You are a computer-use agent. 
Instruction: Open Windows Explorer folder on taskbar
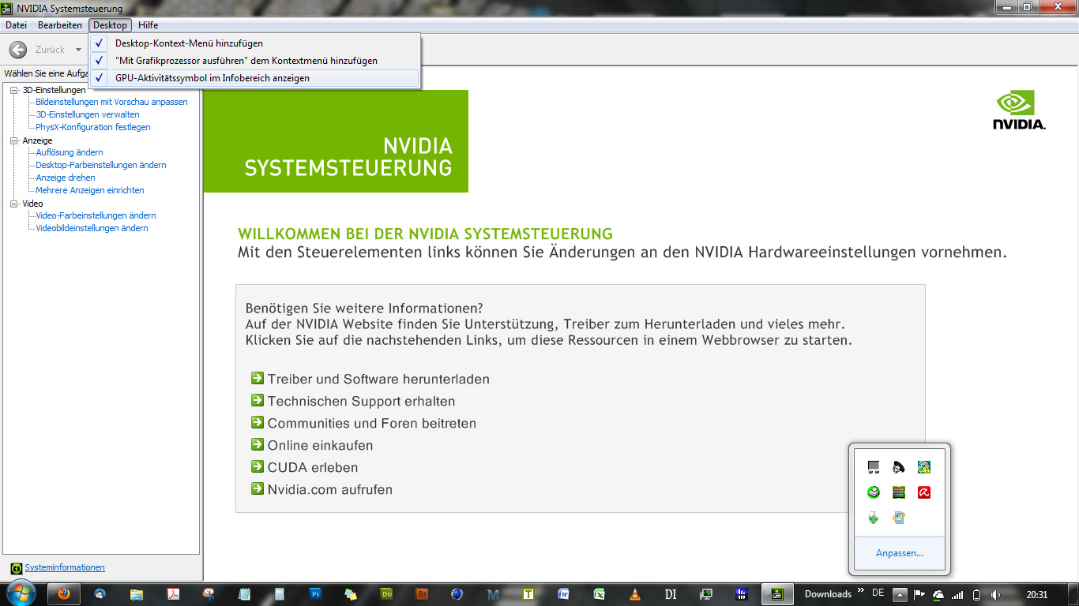pos(137,594)
